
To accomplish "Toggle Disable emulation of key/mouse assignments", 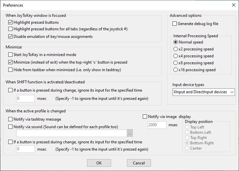I will [11, 36].
